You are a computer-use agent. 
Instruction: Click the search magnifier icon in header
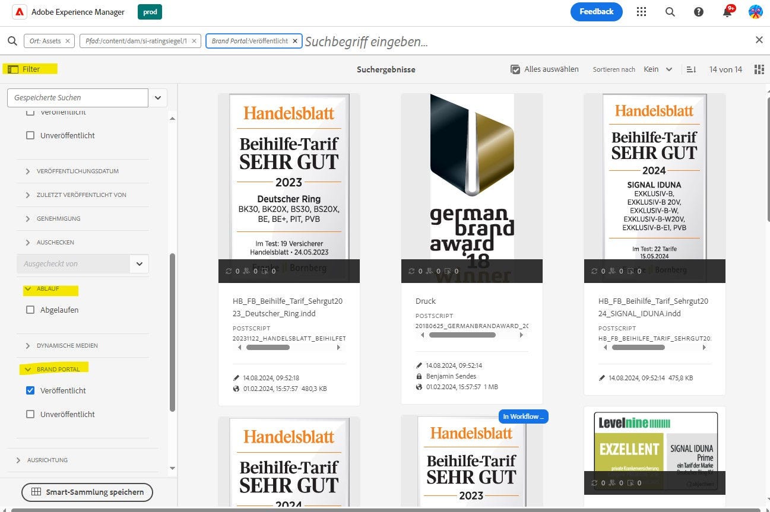[670, 12]
